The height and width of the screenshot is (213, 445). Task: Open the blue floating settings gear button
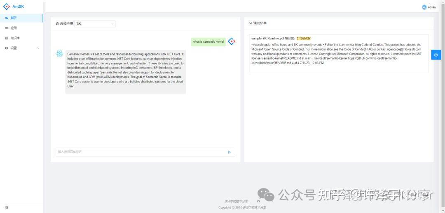pos(436,55)
